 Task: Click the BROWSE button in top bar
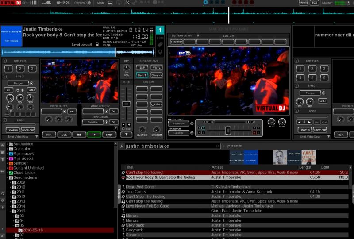(304, 3)
